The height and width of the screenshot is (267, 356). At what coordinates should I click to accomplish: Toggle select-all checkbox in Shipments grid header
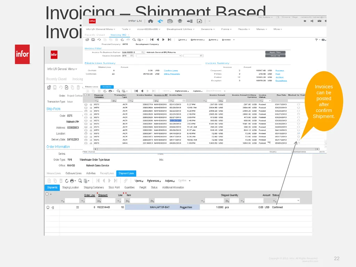47,194
